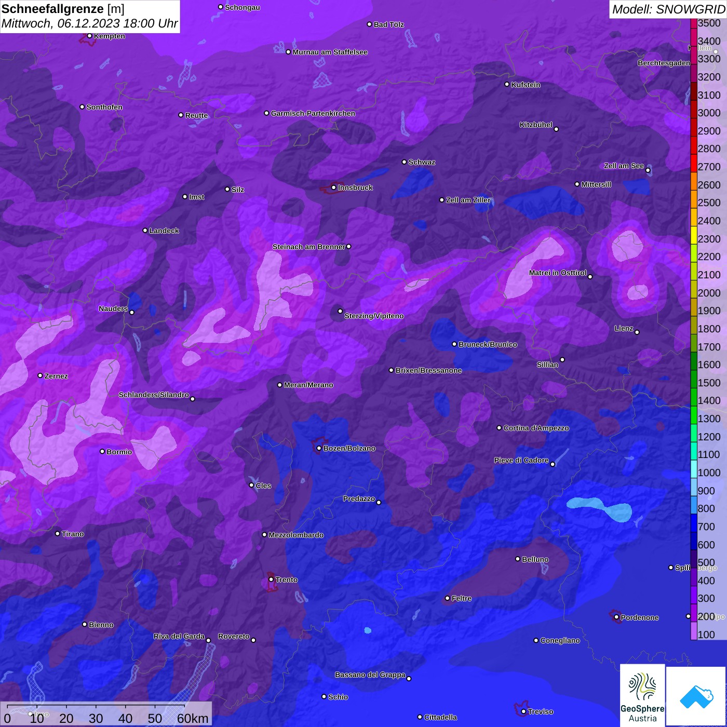Click the Cittadella label
Image resolution: width=727 pixels, height=727 pixels.
(x=441, y=717)
